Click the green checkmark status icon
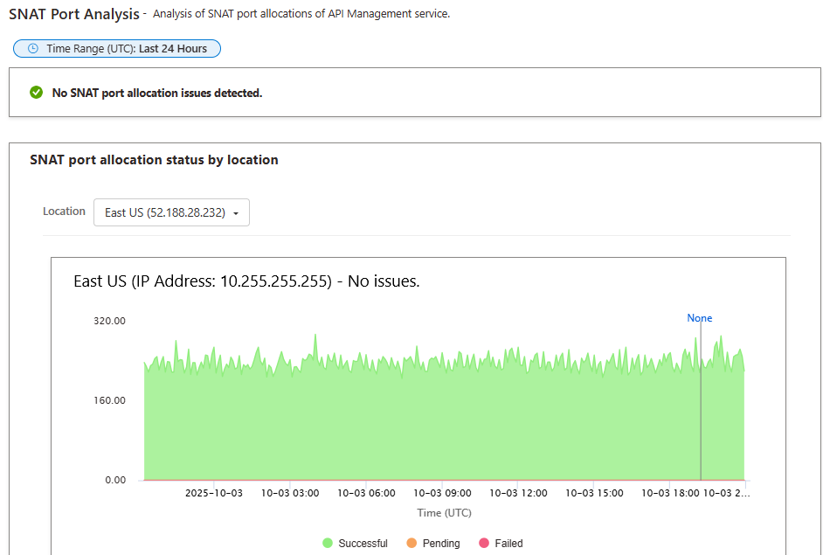Viewport: 823px width, 555px height. (x=35, y=92)
